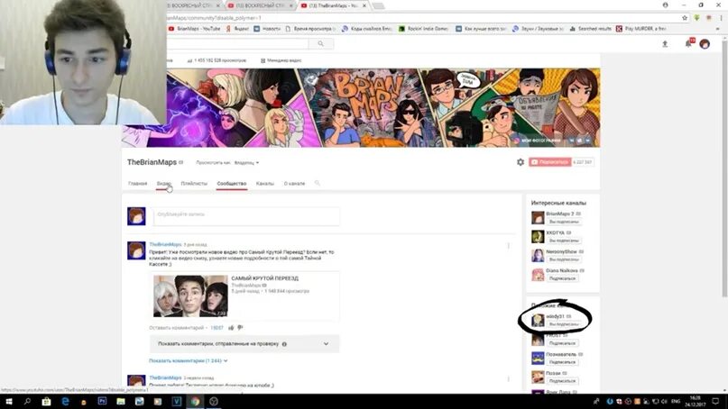Click the channel search magnifier icon
Viewport: 728px width, 409px height.
pyautogui.click(x=318, y=183)
